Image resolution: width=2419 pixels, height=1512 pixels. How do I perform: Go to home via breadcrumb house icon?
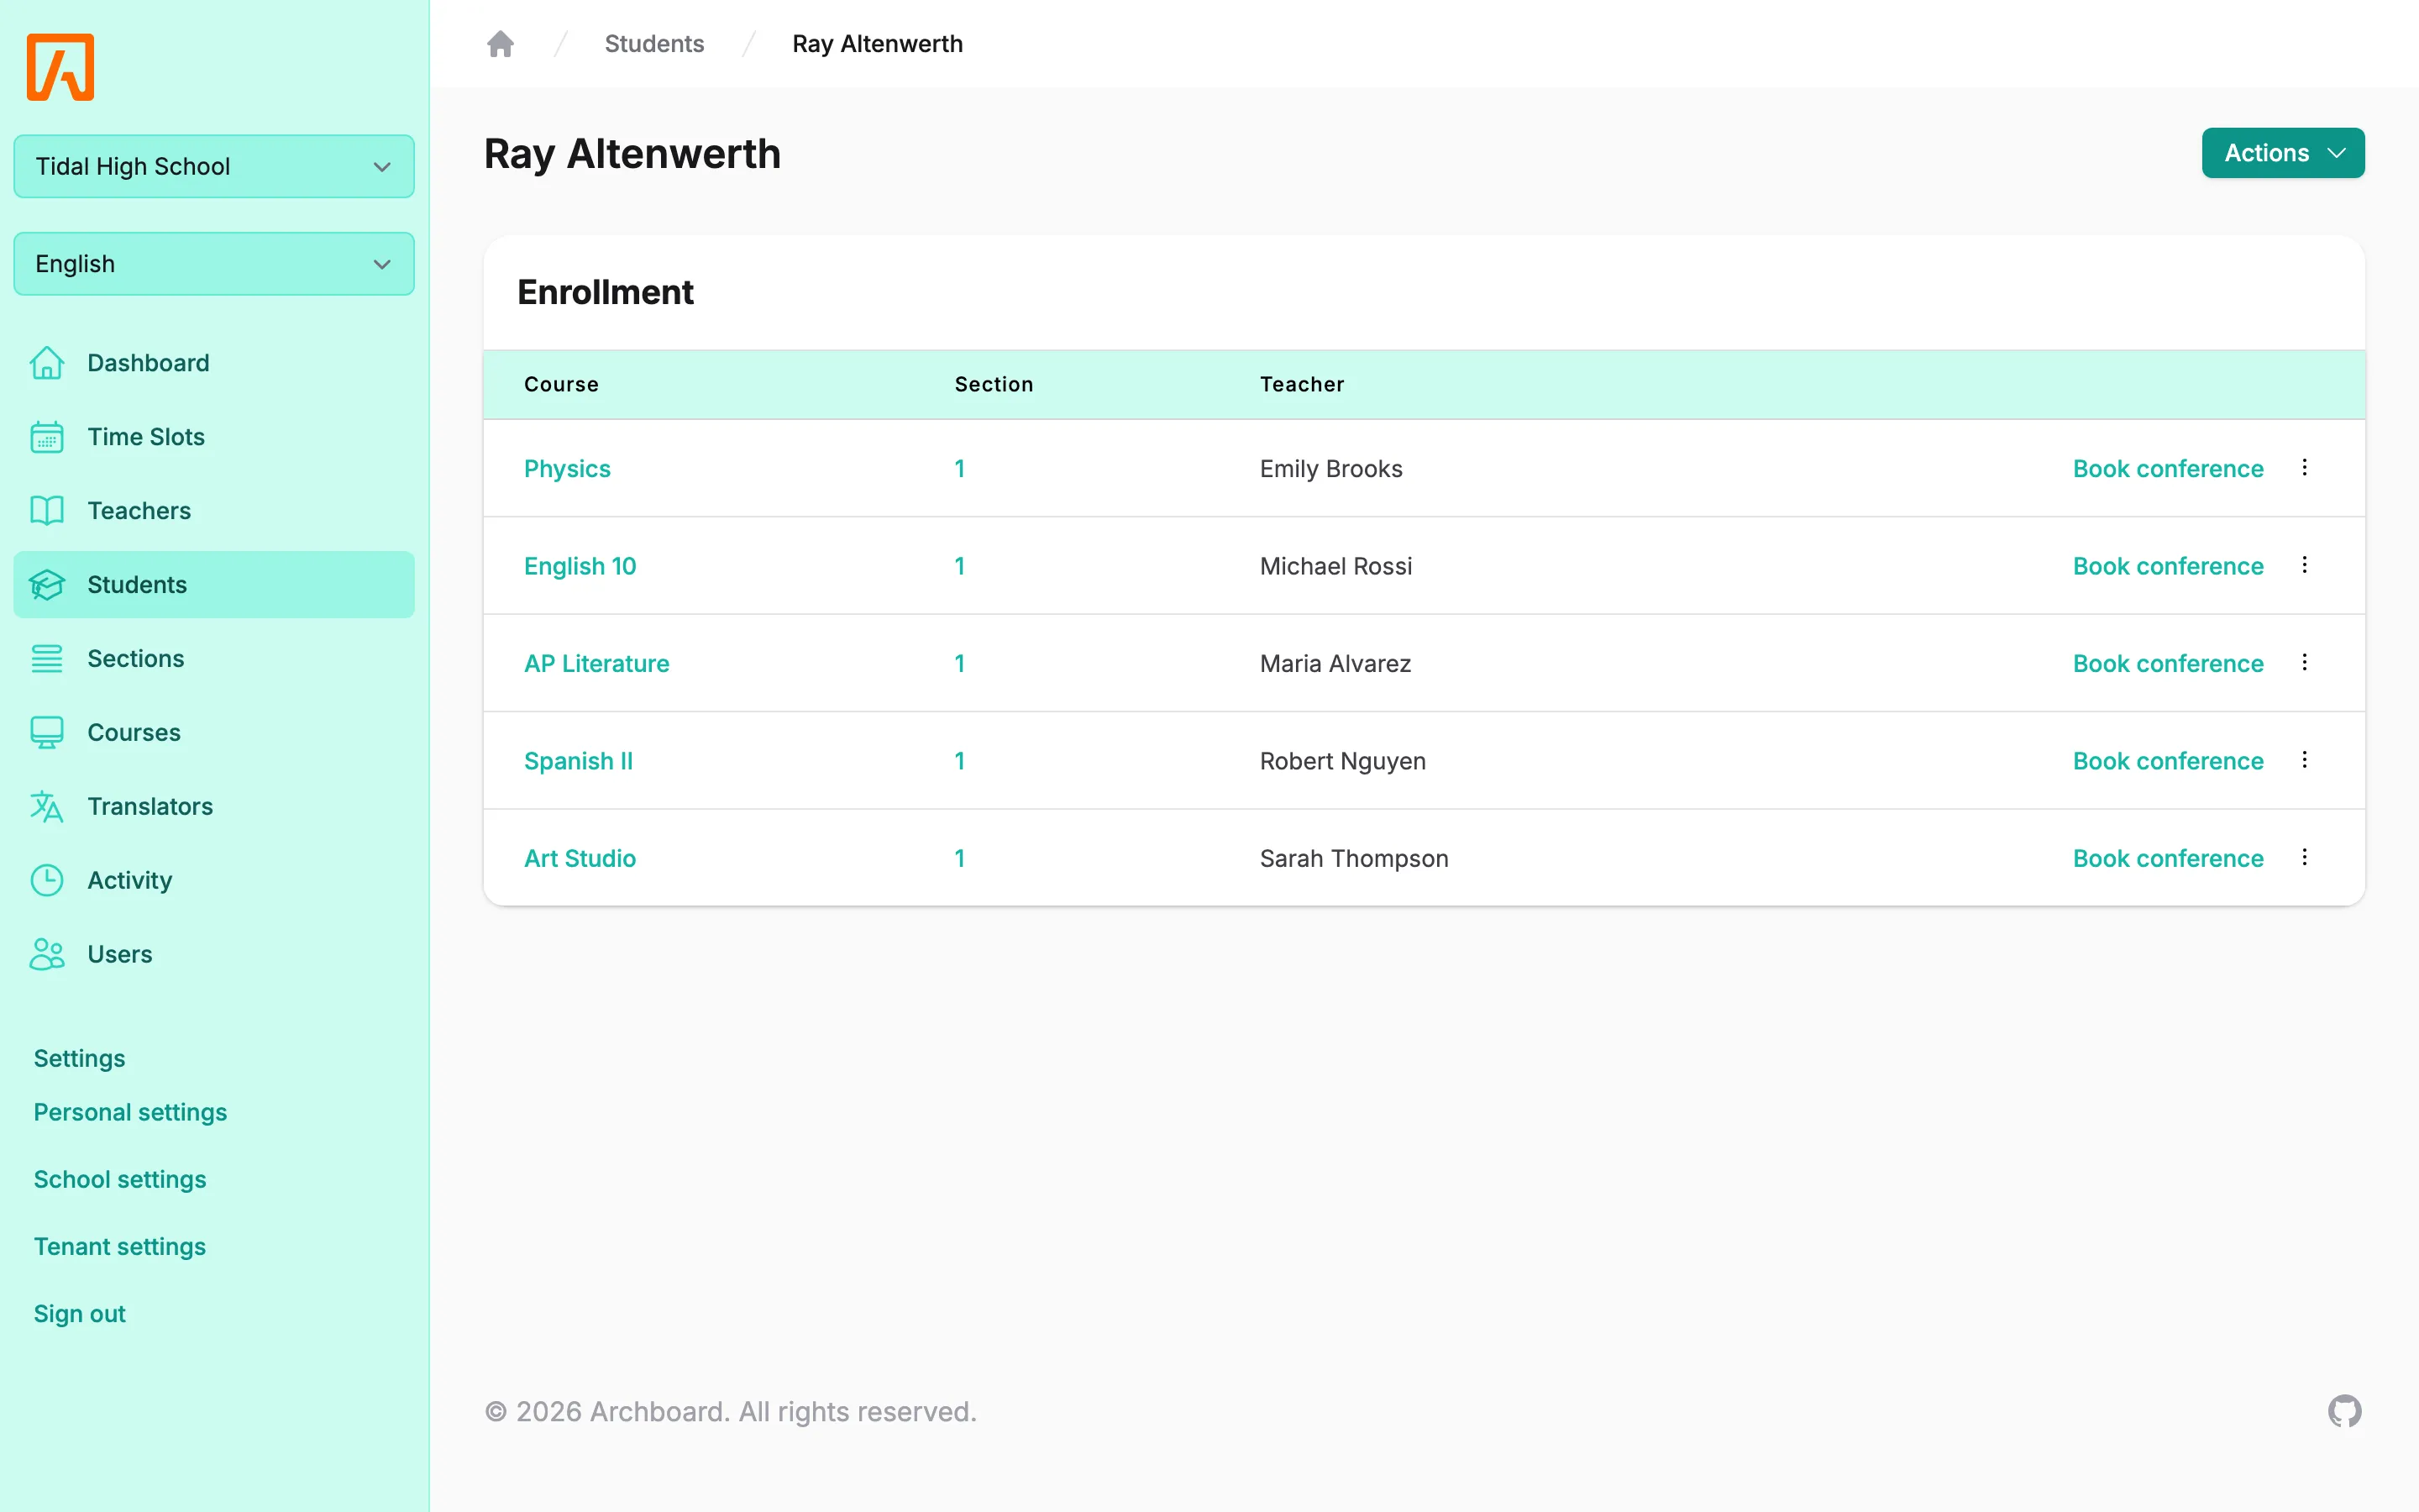(500, 44)
